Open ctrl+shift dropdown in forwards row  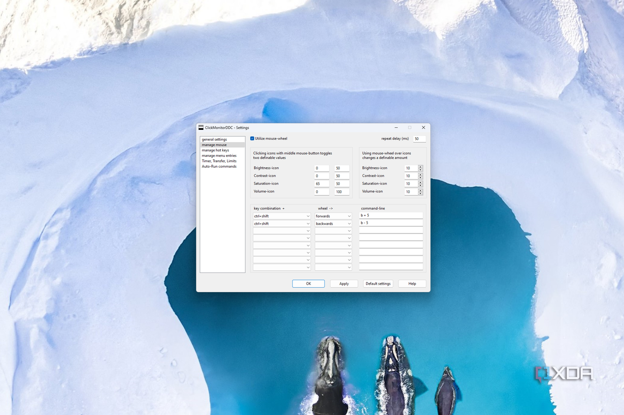[x=282, y=216]
